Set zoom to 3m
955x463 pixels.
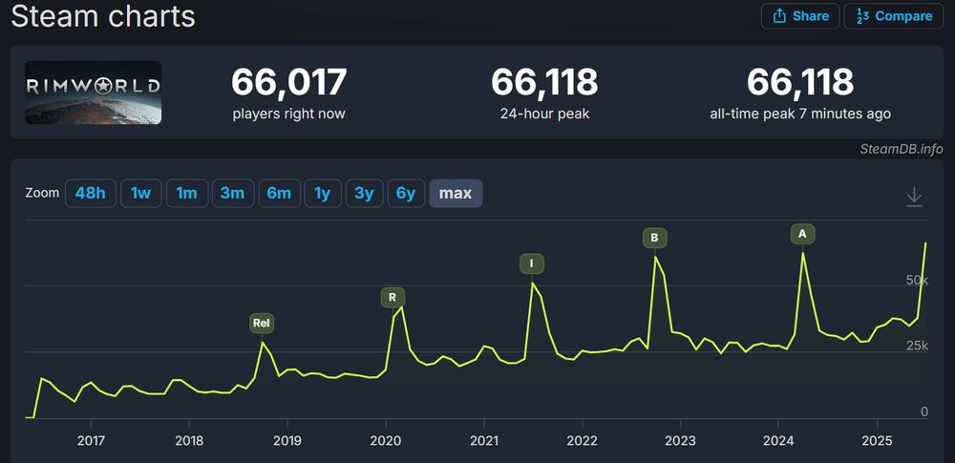click(x=233, y=194)
